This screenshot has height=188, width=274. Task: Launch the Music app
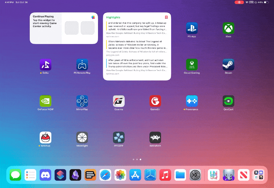(165, 175)
